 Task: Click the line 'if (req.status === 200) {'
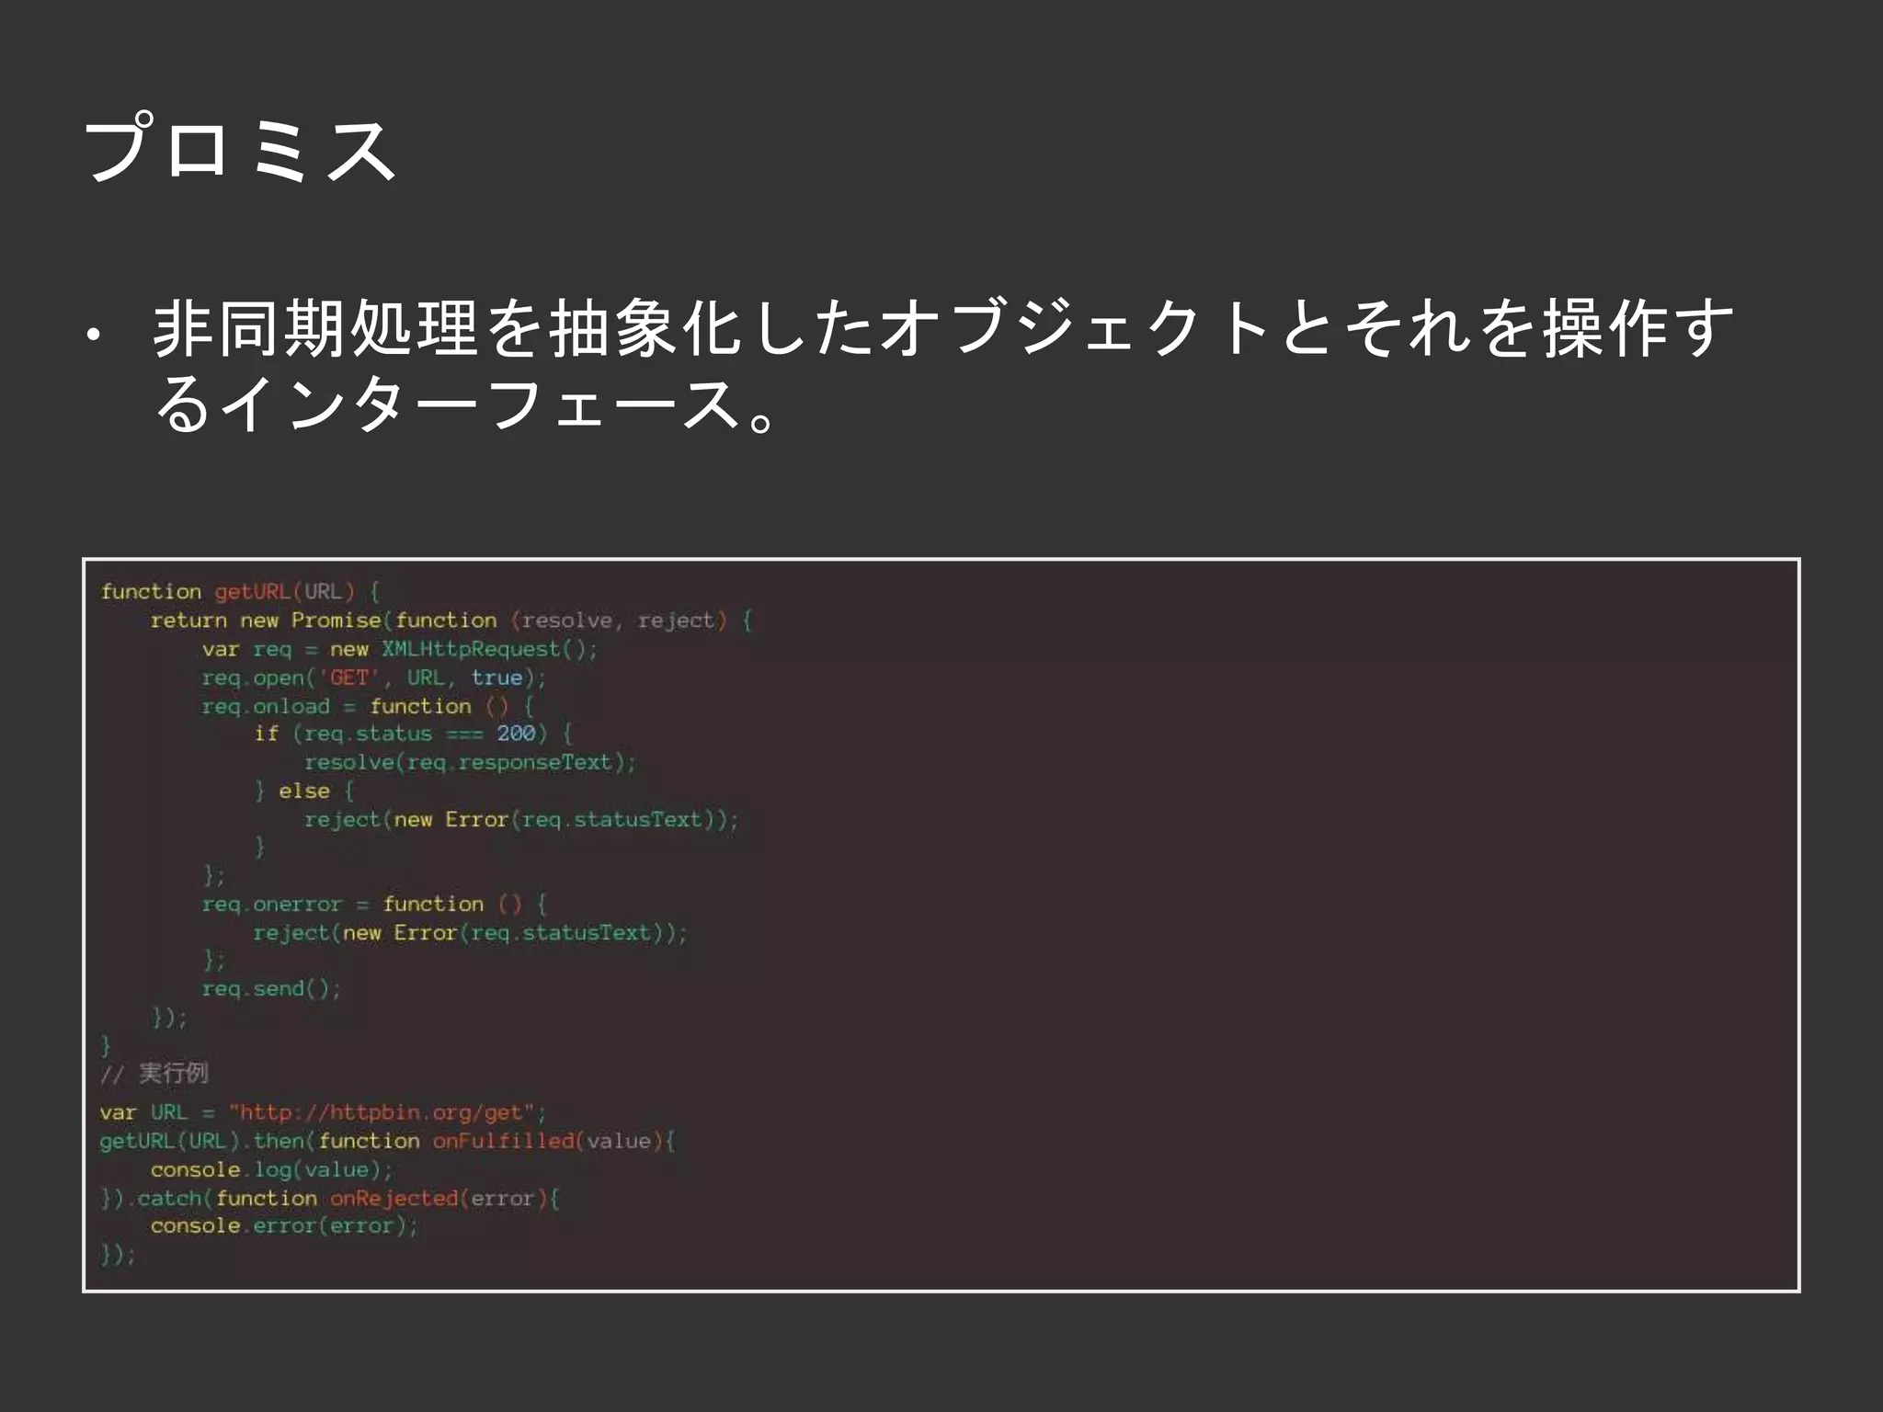414,734
